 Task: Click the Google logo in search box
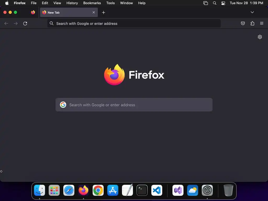point(63,105)
